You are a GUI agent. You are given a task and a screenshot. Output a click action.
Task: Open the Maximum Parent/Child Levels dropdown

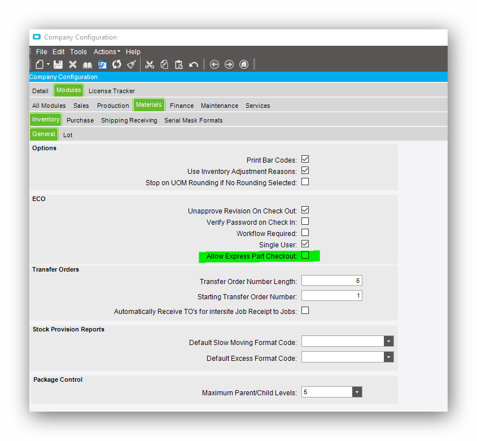pyautogui.click(x=357, y=391)
